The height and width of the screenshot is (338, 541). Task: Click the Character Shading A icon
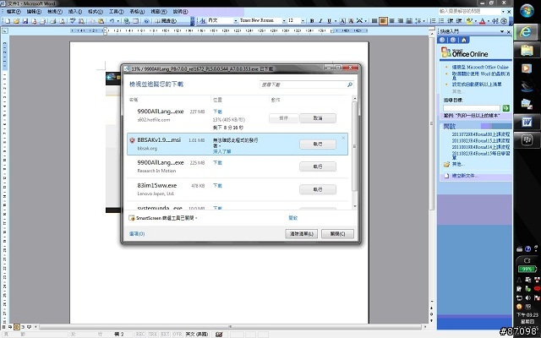coord(351,21)
